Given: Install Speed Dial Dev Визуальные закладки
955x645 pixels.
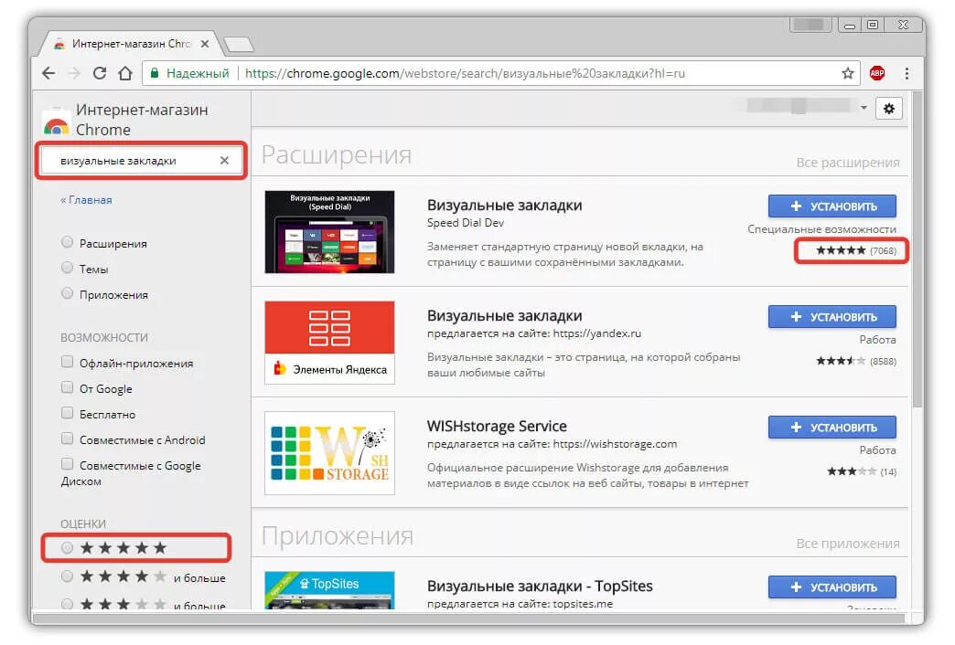Looking at the screenshot, I should click(x=832, y=206).
